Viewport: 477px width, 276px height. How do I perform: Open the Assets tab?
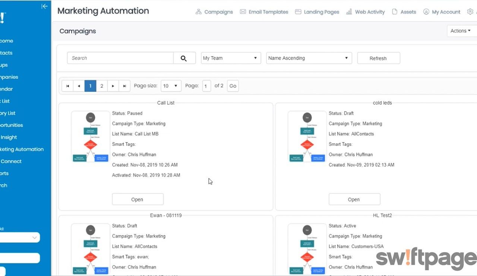click(x=408, y=12)
